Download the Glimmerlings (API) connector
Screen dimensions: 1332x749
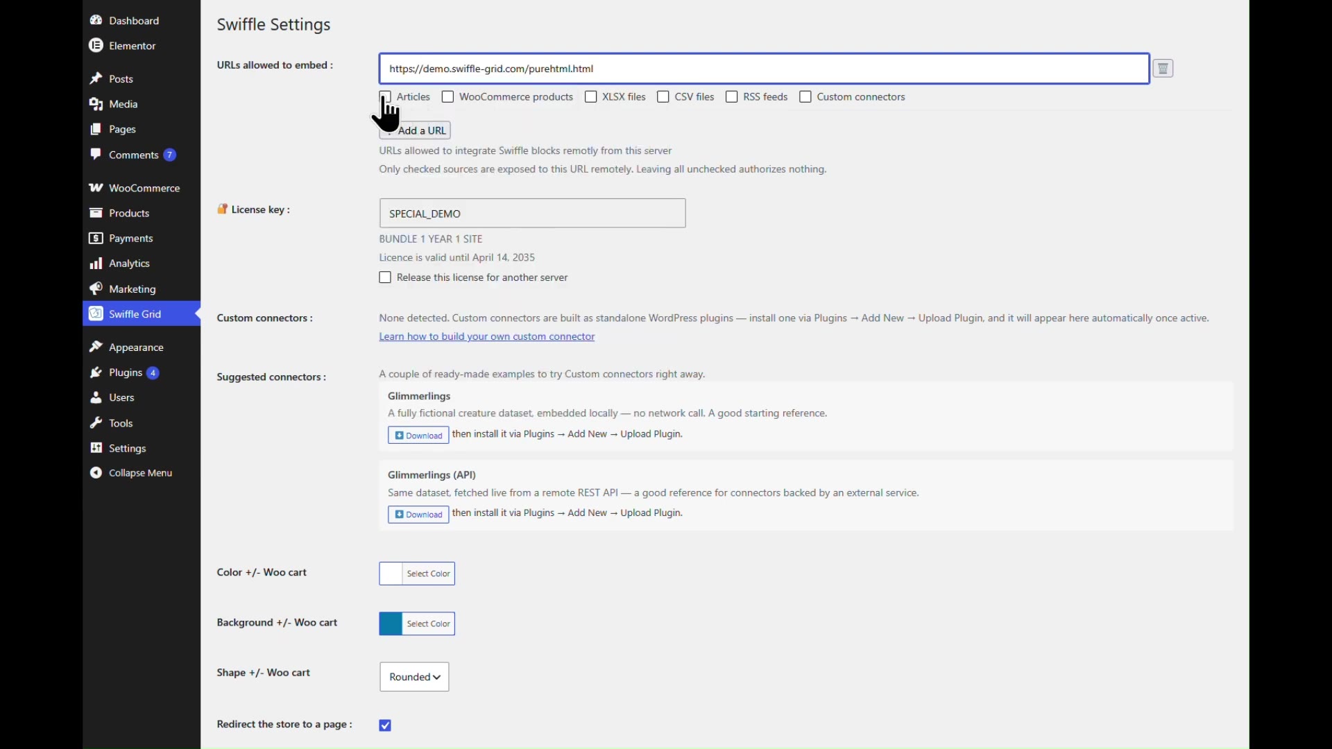[418, 515]
